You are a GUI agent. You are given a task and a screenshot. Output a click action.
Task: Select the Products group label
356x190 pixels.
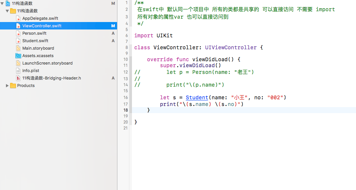(26, 86)
